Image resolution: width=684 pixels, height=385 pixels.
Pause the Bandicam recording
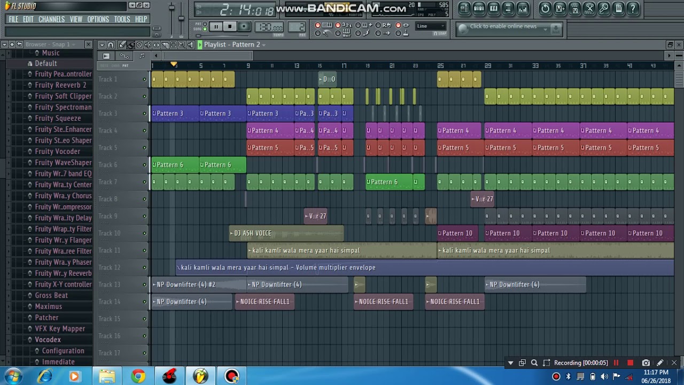tap(616, 363)
